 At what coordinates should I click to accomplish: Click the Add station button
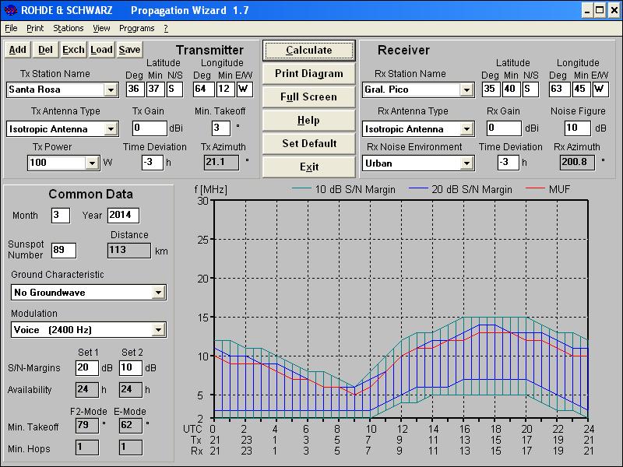[x=17, y=50]
